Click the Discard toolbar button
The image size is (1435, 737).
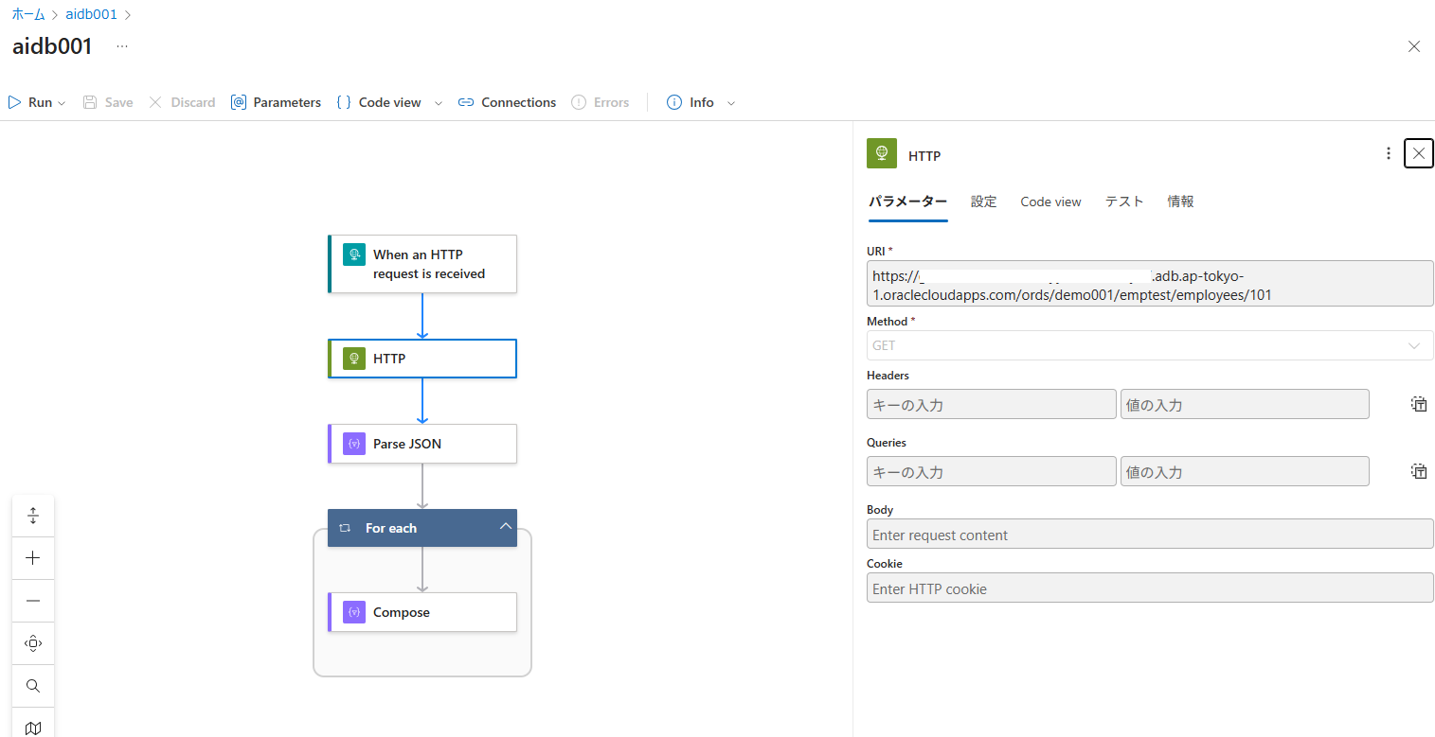(x=182, y=102)
